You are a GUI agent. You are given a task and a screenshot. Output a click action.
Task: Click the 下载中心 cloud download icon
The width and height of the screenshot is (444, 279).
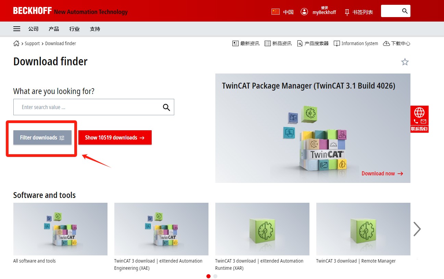click(x=386, y=43)
